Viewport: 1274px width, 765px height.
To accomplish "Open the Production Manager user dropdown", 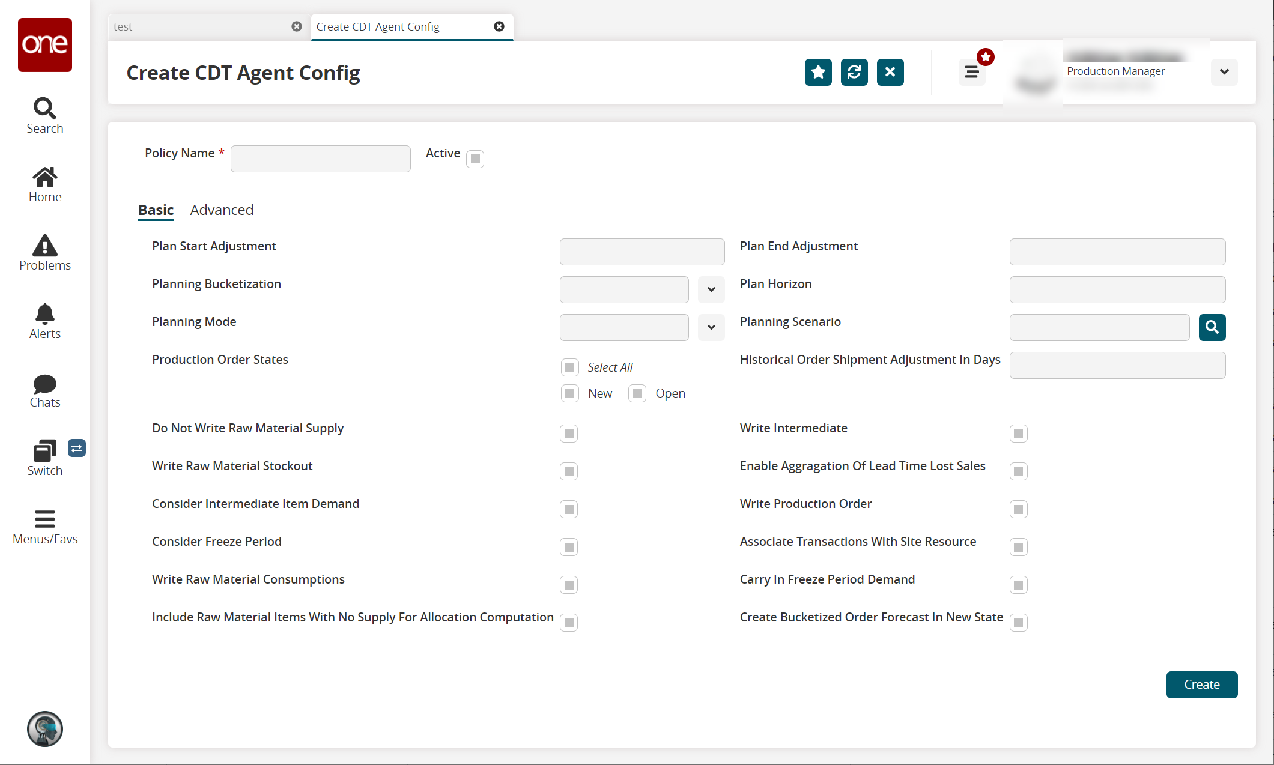I will point(1224,72).
